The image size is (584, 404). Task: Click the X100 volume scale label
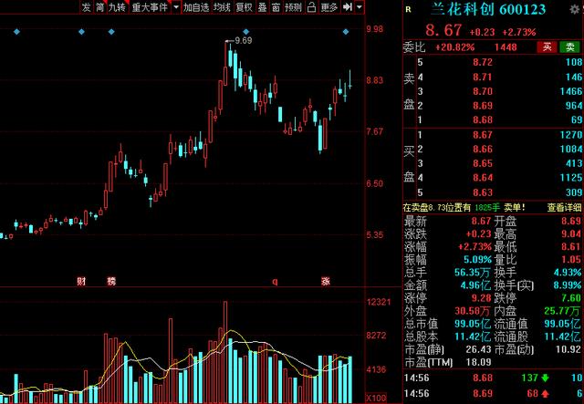377,398
